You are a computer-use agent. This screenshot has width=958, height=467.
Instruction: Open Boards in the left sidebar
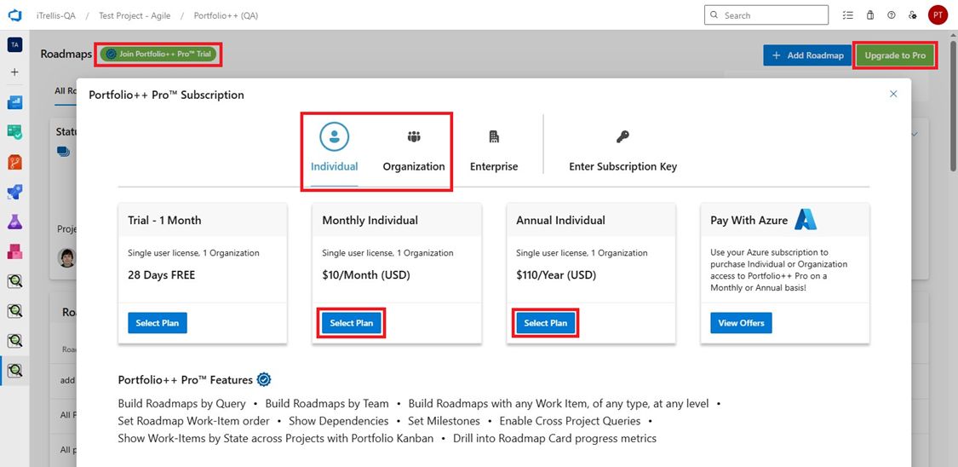[14, 132]
